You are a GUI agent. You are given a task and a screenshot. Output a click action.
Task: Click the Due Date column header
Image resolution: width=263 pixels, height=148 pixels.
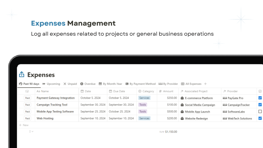coord(122,91)
